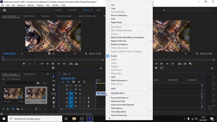Select the Selection tool arrow
Viewport: 217px width, 122px height.
point(54,77)
